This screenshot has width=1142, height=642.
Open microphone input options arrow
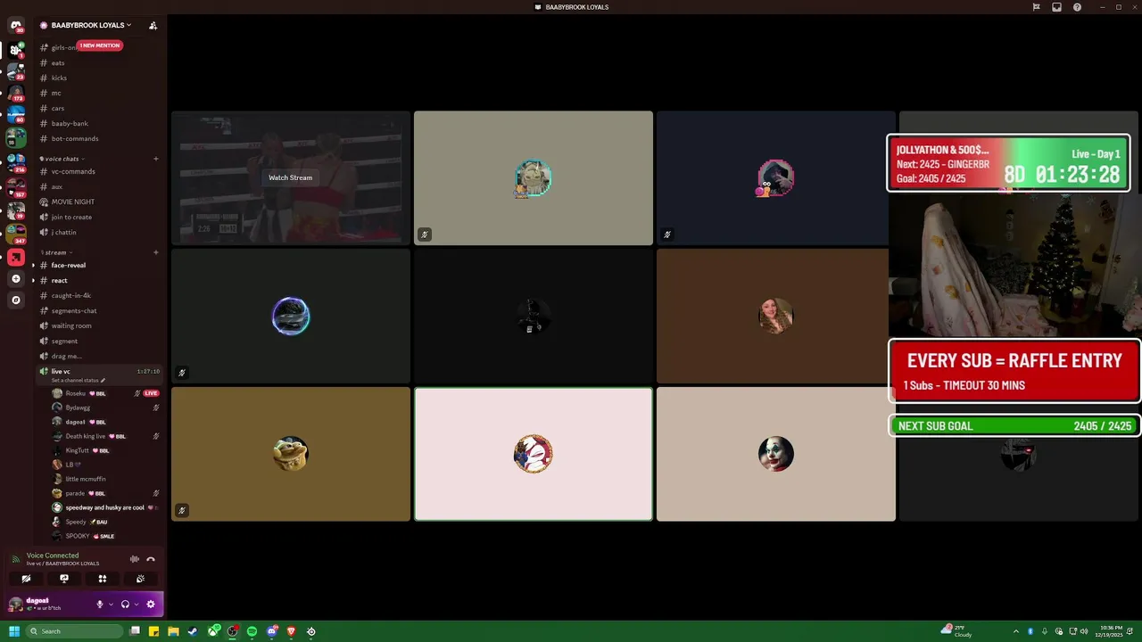(x=111, y=604)
